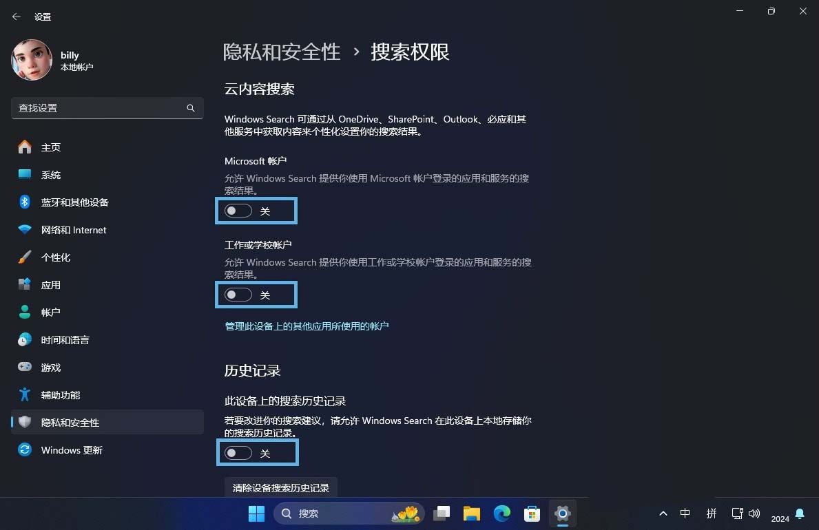Image resolution: width=819 pixels, height=530 pixels.
Task: Expand hidden system tray icons with the chevron
Action: [x=663, y=513]
